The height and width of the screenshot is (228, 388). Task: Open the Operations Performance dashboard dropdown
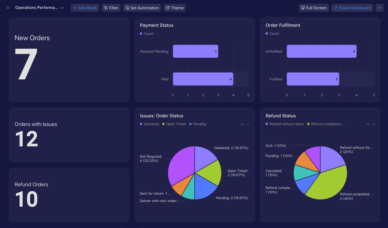click(40, 8)
